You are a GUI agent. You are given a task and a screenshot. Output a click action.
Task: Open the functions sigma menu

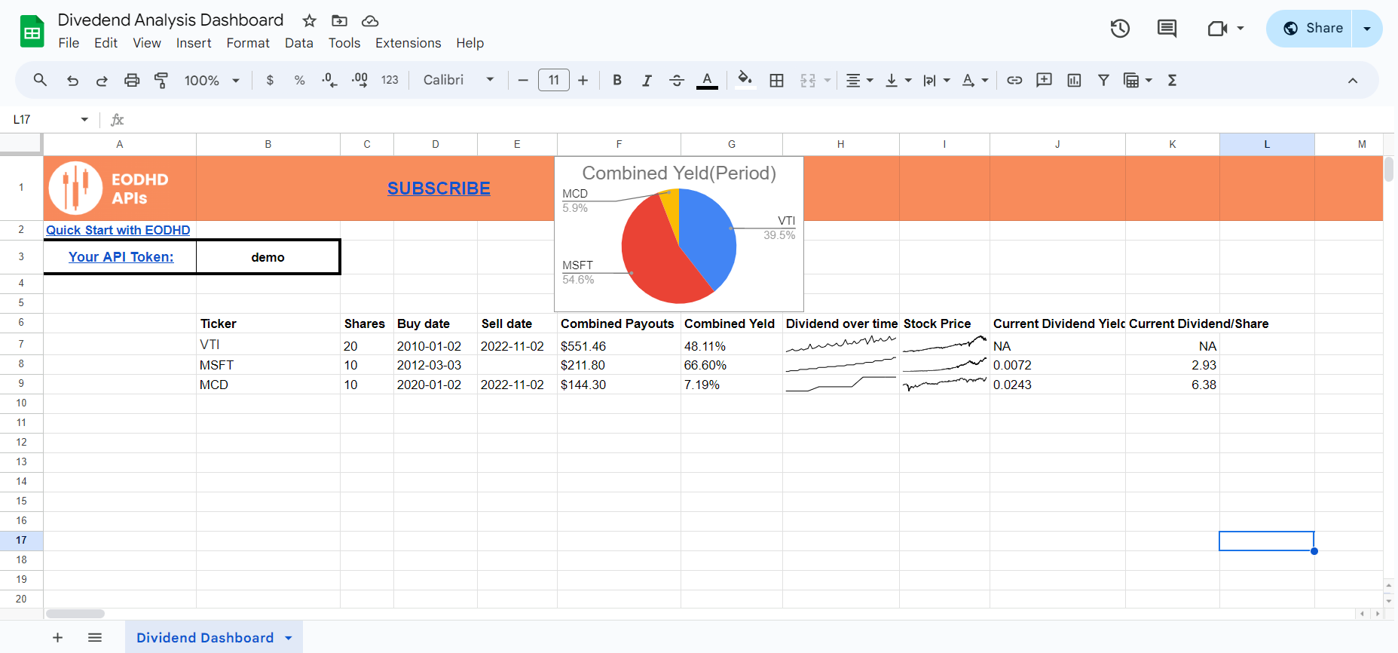tap(1172, 80)
